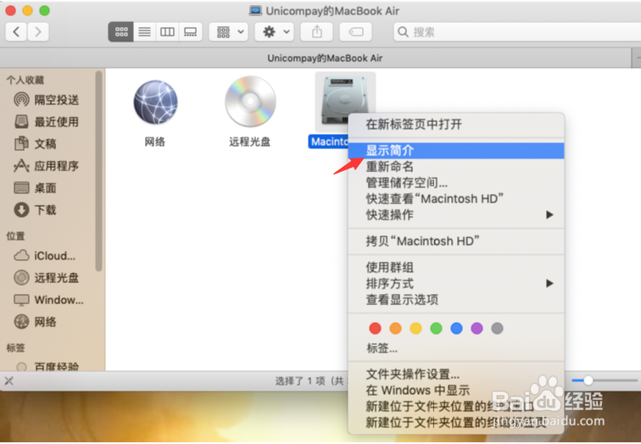Open 远程光盘 under 位置 in sidebar
The image size is (641, 444).
(46, 278)
